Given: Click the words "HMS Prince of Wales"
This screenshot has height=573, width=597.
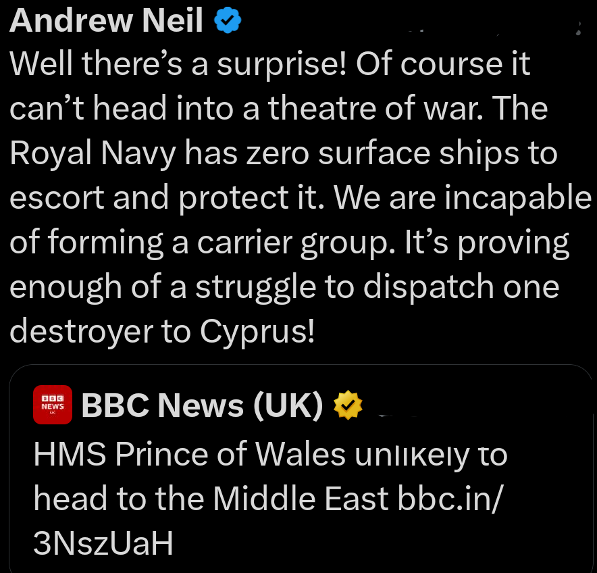Looking at the screenshot, I should [x=189, y=455].
